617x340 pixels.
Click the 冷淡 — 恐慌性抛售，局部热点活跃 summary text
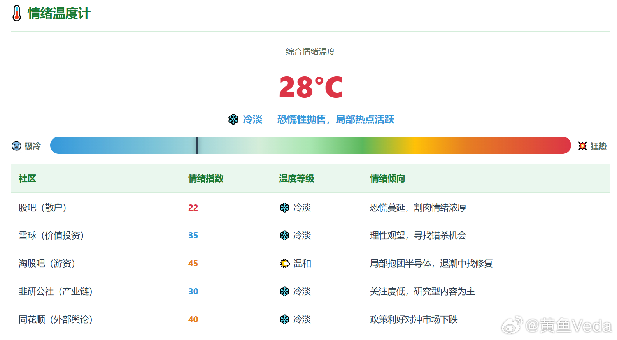[318, 120]
